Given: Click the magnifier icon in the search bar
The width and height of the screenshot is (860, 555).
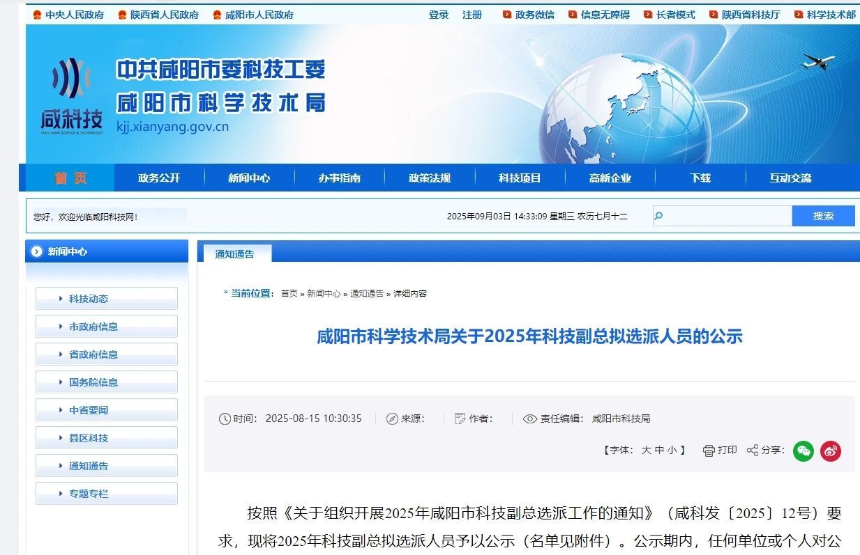Looking at the screenshot, I should (x=657, y=216).
